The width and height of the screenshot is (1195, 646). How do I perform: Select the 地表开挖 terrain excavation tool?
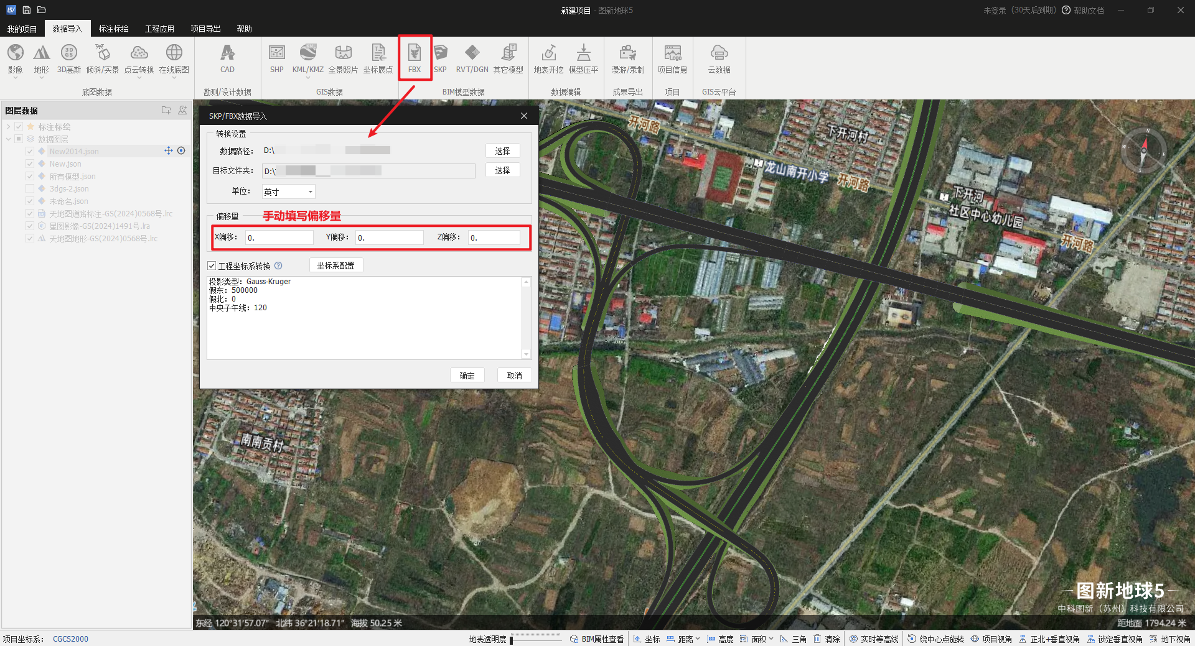[x=548, y=58]
